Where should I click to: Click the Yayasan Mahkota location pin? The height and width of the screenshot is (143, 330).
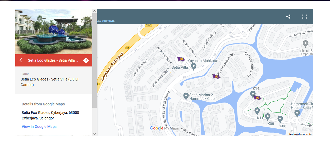click(194, 66)
